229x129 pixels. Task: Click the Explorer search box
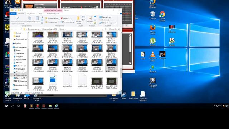click(114, 29)
